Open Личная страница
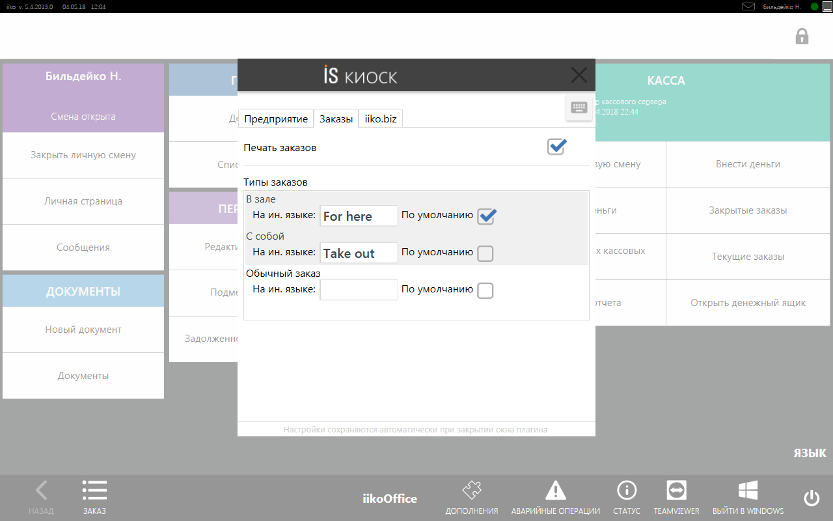Screen dimensions: 833x521 point(83,201)
